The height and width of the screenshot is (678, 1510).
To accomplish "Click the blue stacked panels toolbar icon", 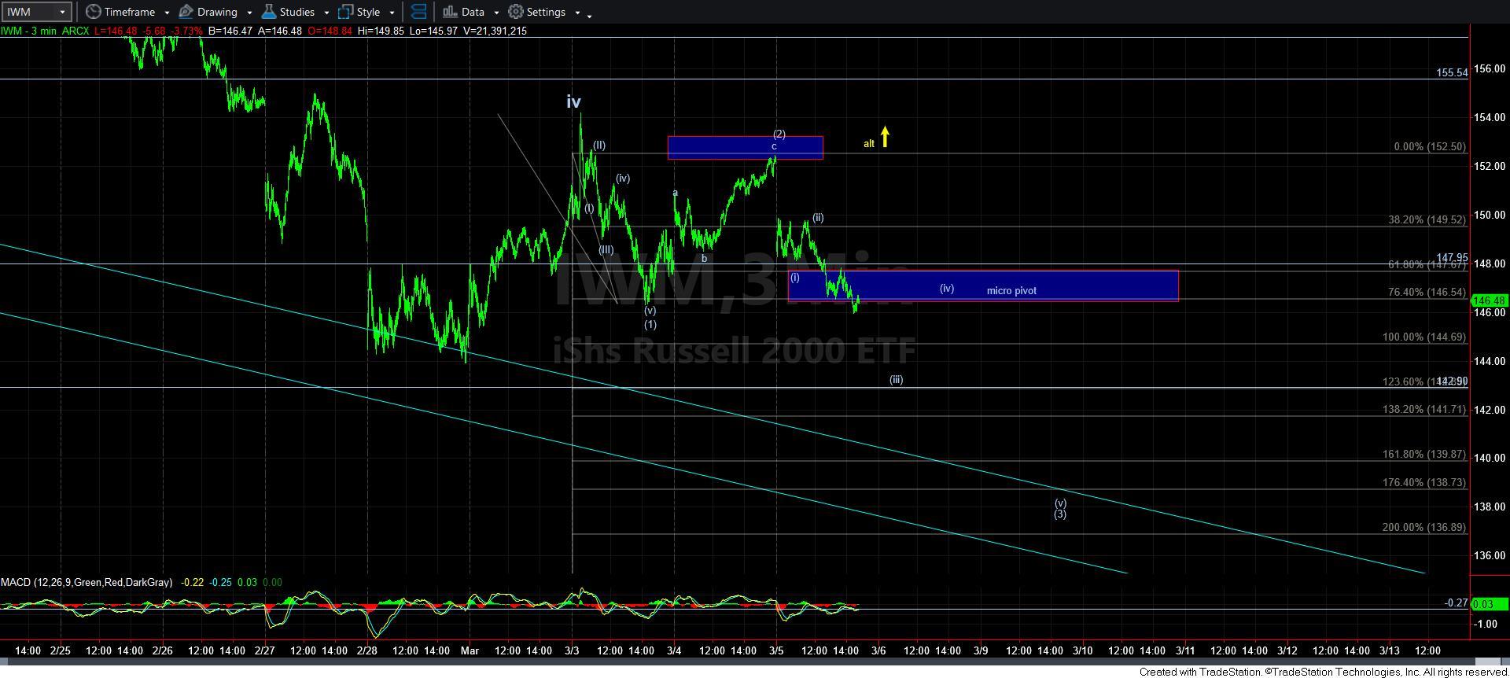I will coord(418,12).
